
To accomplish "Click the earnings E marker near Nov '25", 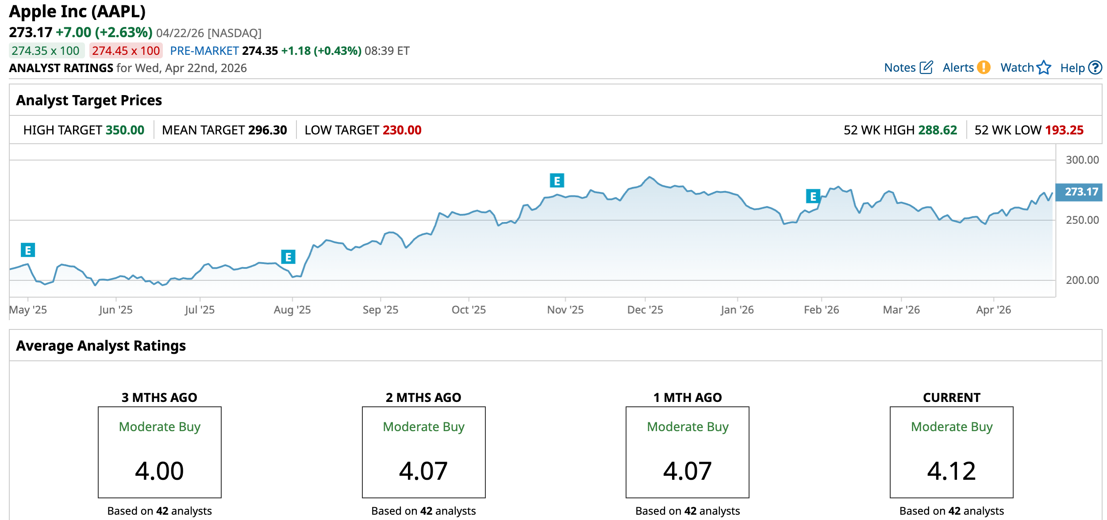I will pos(557,180).
